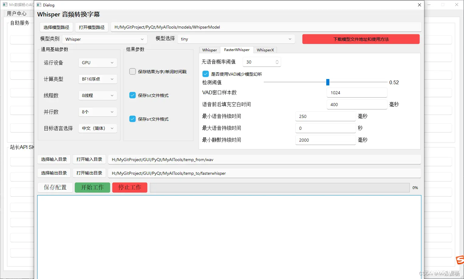
Task: Open the 模型类别 Whisper dropdown
Action: (104, 39)
